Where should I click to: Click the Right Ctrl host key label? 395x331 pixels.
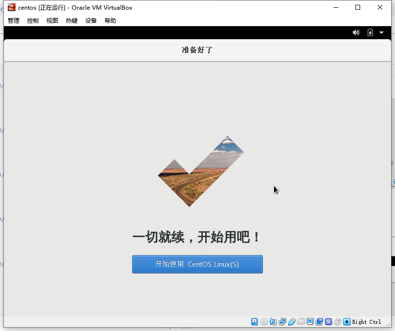[x=366, y=322]
